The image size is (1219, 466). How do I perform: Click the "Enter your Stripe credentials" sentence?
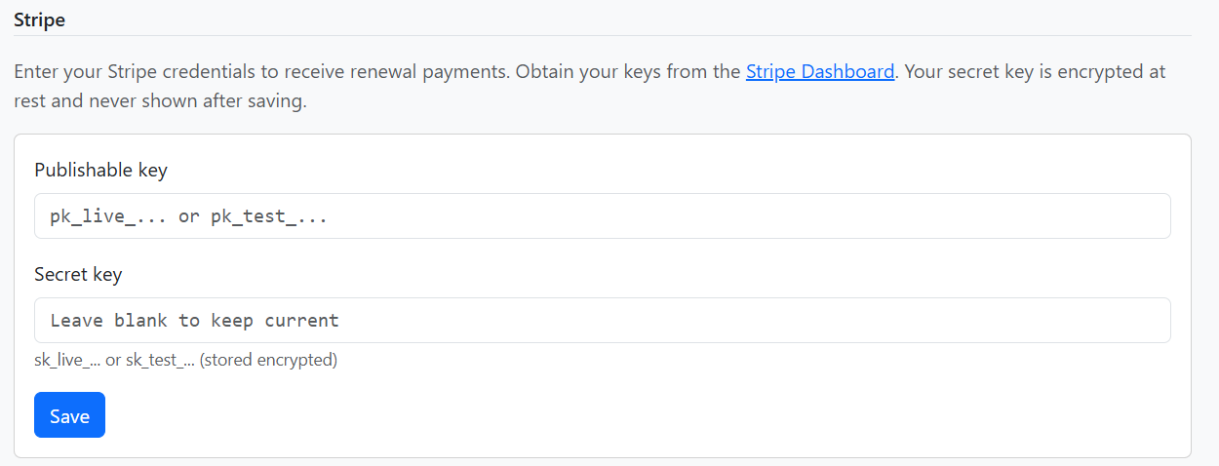coord(146,71)
